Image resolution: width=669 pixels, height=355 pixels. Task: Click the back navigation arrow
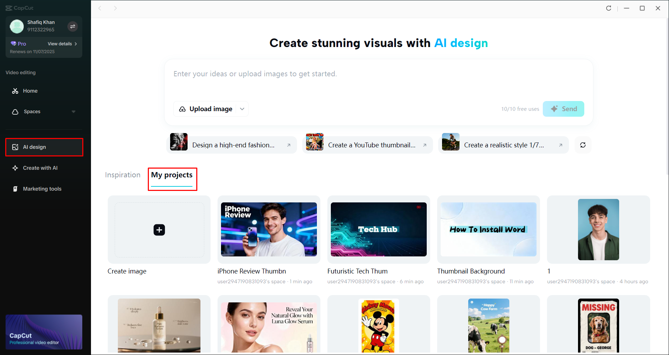point(100,8)
